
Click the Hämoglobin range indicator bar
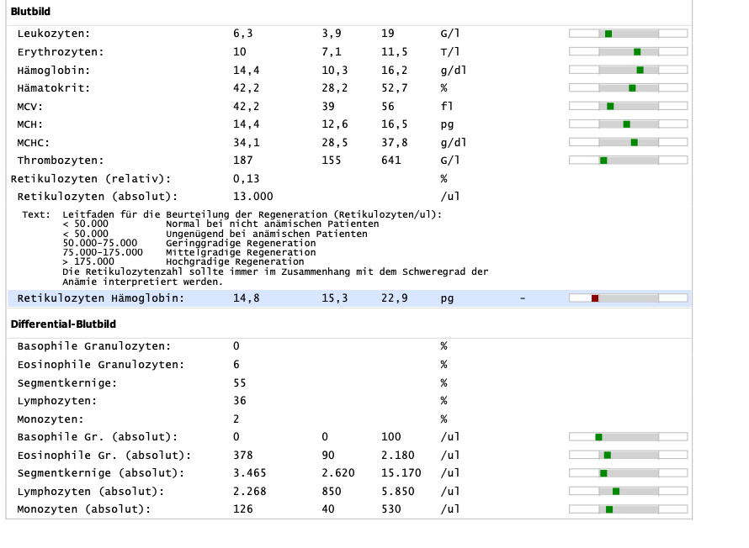628,70
